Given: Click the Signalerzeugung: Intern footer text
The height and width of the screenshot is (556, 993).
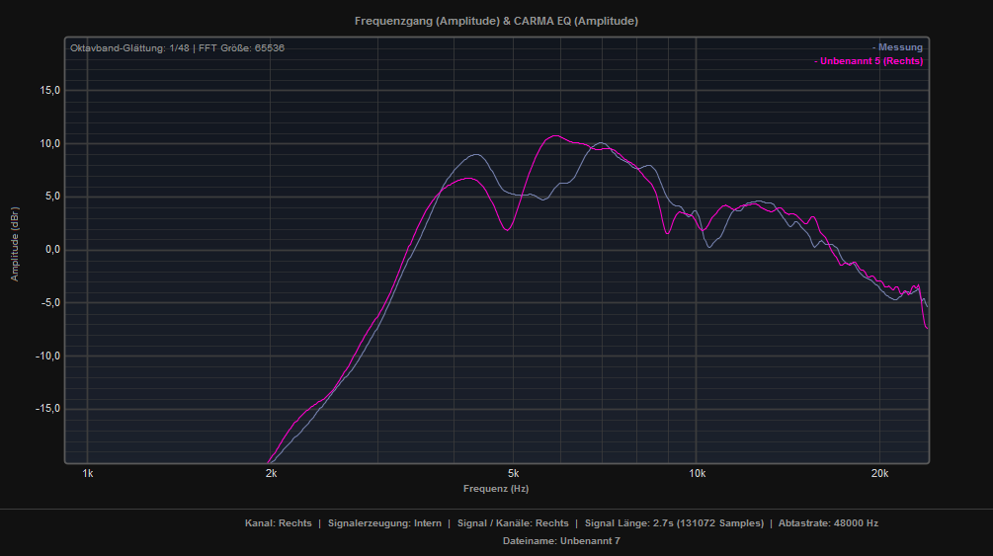Looking at the screenshot, I should 384,523.
